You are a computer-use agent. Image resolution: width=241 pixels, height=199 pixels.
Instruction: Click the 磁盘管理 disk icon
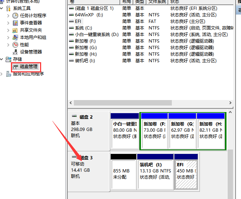pyautogui.click(x=15, y=67)
